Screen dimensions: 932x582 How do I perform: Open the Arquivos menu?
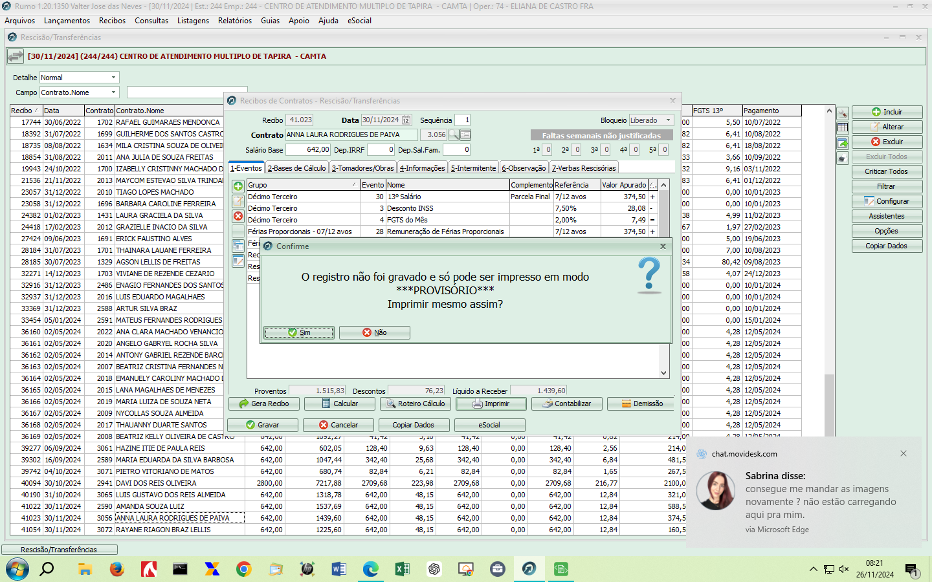pos(20,21)
